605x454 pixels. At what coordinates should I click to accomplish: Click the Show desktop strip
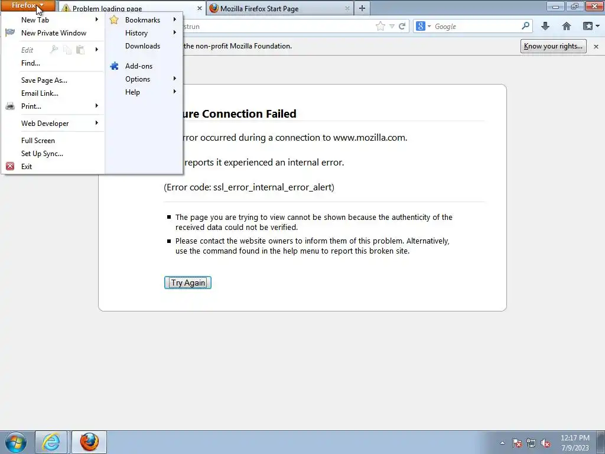pyautogui.click(x=601, y=442)
